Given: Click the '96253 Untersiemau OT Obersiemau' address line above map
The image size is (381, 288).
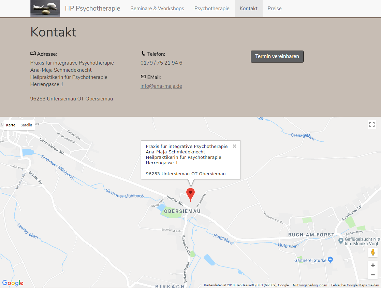Looking at the screenshot, I should 71,99.
